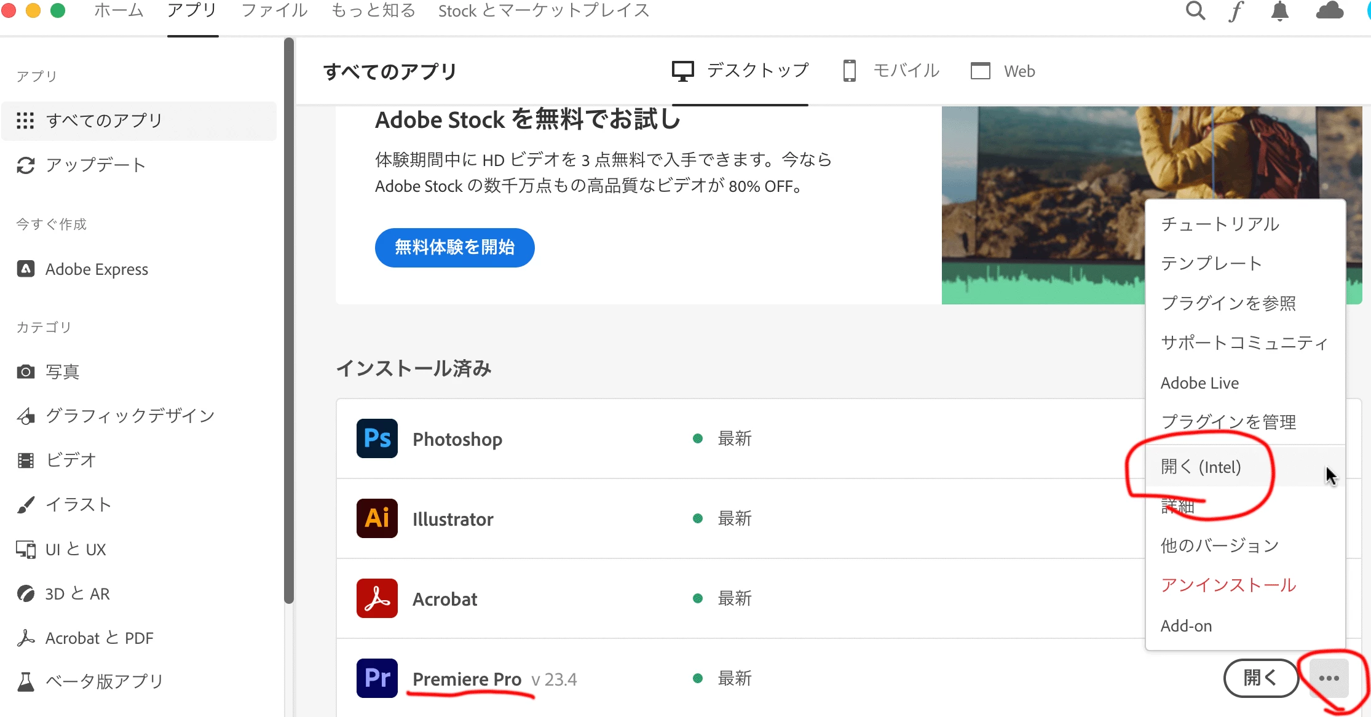
Task: Open notifications bell icon
Action: point(1279,11)
